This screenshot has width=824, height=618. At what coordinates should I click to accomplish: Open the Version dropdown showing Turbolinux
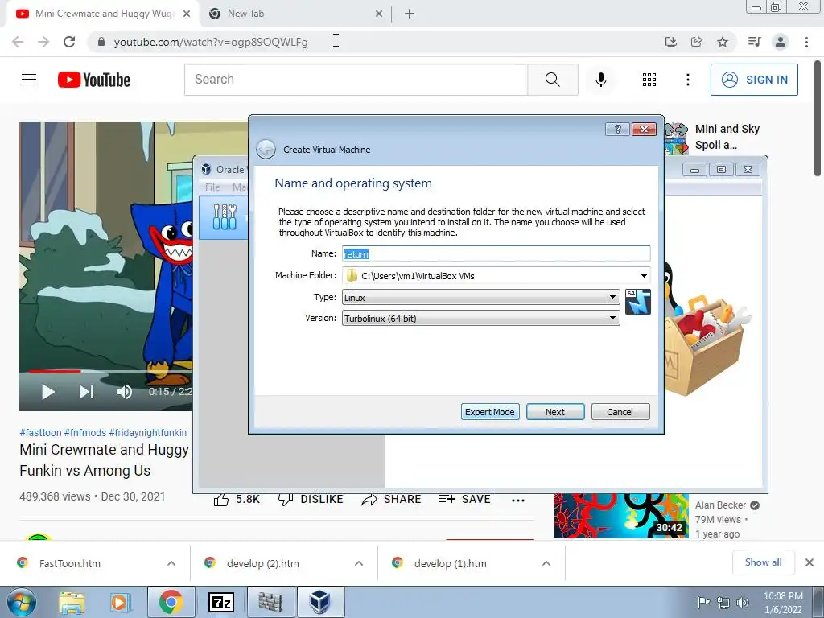(481, 318)
